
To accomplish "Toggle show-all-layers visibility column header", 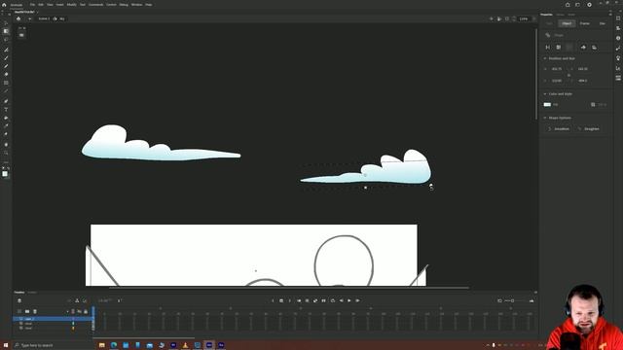I will click(x=79, y=311).
